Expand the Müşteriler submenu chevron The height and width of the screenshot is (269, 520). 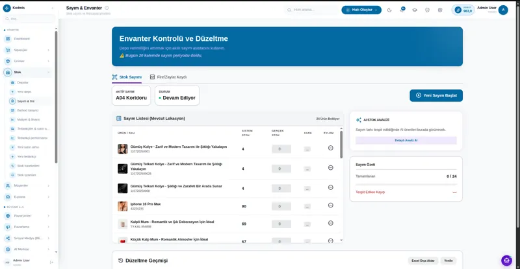click(48, 185)
